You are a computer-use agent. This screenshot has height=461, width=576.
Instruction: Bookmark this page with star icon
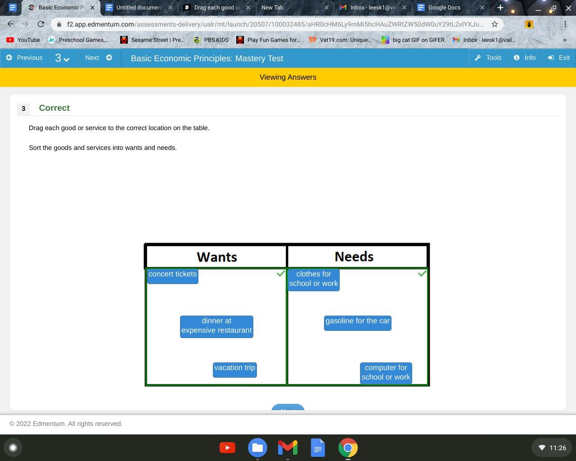click(495, 24)
